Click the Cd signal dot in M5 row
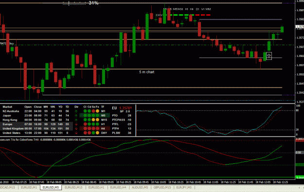Viewport: 304px width, 192px height. pos(89,116)
